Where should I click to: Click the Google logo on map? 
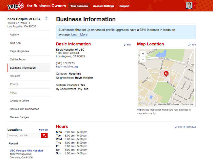(x=145, y=103)
